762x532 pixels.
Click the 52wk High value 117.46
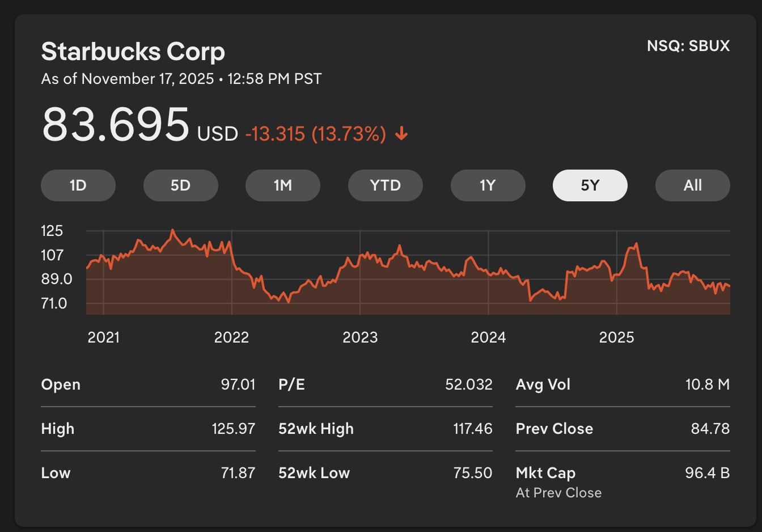click(x=473, y=429)
